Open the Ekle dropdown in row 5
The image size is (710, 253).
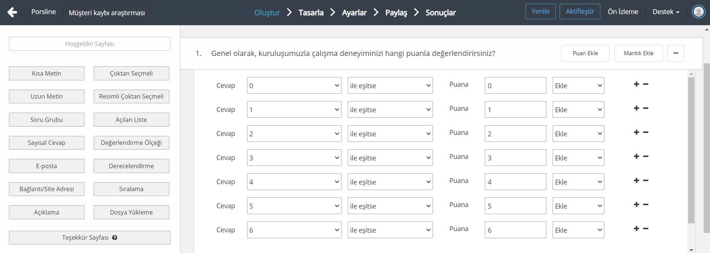tap(578, 206)
